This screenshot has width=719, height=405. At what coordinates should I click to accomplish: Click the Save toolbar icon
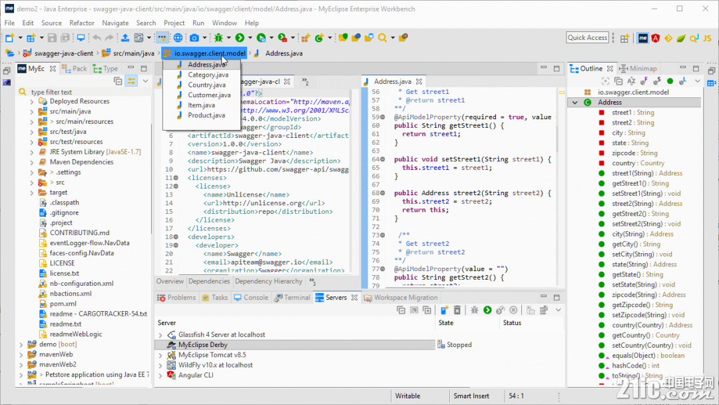[52, 37]
